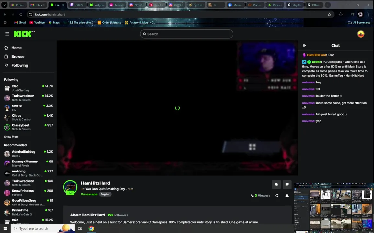The width and height of the screenshot is (374, 233).
Task: Open Classybeef channel
Action: (29, 127)
